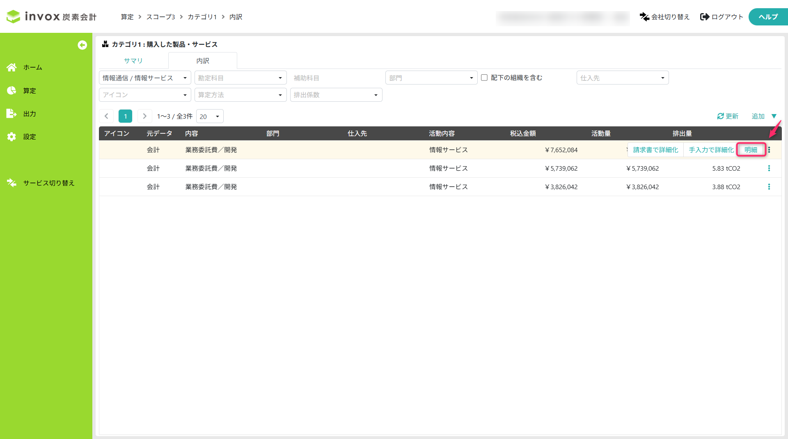The height and width of the screenshot is (439, 788).
Task: Open the 算定方法 dropdown
Action: (241, 95)
